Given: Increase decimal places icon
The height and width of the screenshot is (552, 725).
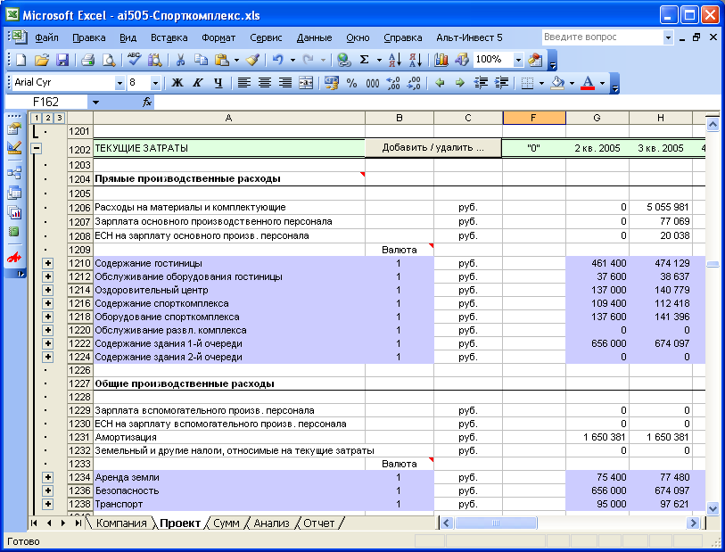Looking at the screenshot, I should [x=393, y=83].
